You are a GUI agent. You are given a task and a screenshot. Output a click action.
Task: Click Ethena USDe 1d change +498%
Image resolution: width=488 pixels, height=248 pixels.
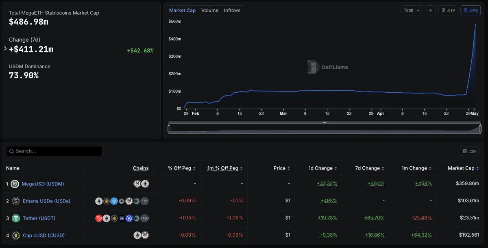coord(329,201)
